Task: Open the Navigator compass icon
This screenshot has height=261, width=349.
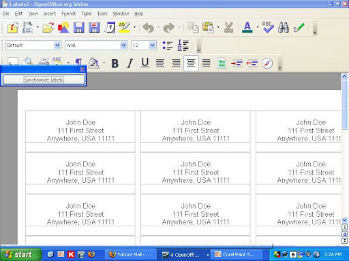Action: coord(267,63)
